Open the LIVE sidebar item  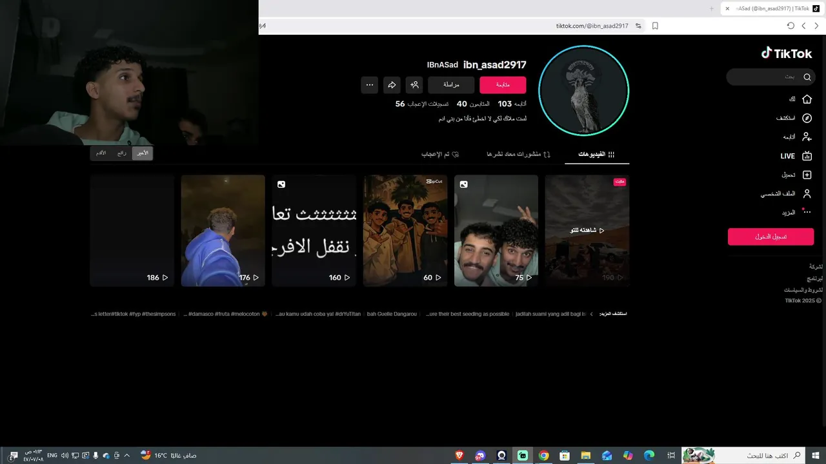pyautogui.click(x=796, y=156)
